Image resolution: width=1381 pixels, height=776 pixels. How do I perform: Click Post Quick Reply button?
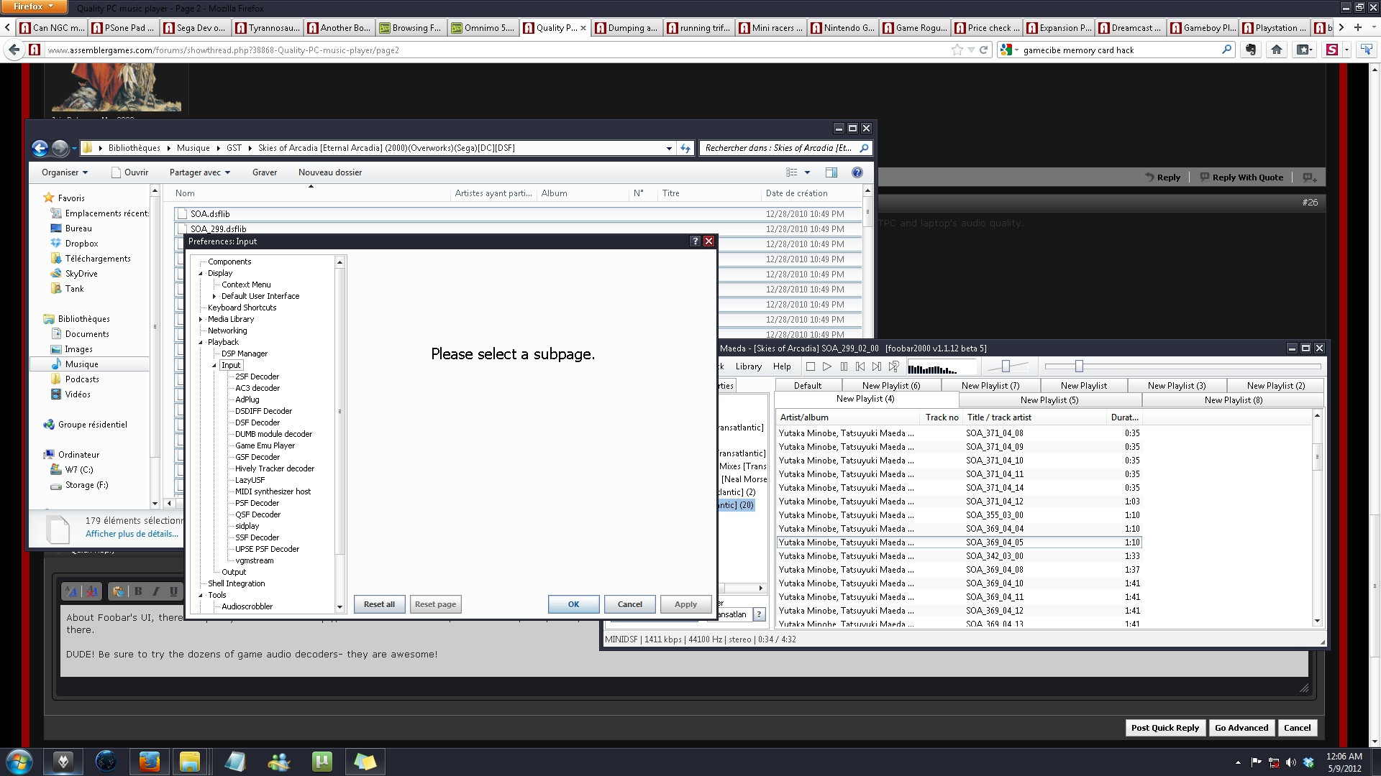(1164, 728)
